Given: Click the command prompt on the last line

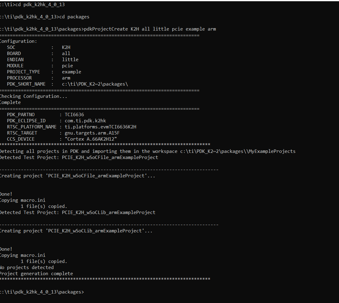Looking at the screenshot, I should click(x=42, y=292).
